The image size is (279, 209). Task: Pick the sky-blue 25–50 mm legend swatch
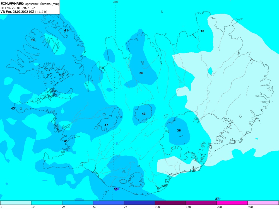point(78,203)
